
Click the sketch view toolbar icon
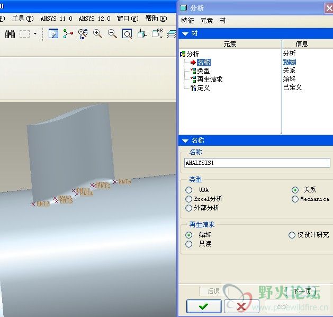pos(53,34)
